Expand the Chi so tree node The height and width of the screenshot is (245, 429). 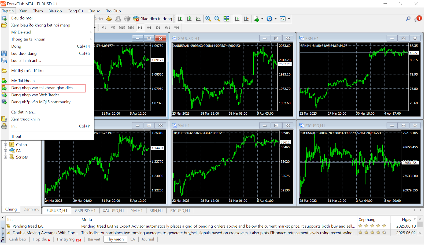pyautogui.click(x=5, y=145)
